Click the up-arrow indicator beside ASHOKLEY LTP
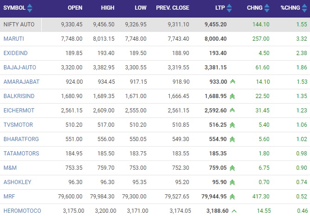 tap(232, 182)
